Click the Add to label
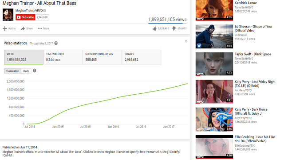Image resolution: width=284 pixels, height=160 pixels. point(12,28)
